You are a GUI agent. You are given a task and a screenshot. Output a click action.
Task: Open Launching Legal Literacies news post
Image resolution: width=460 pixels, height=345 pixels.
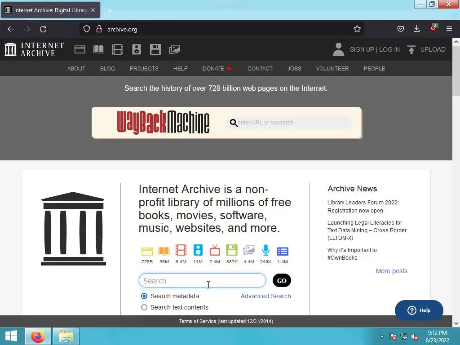coord(367,230)
